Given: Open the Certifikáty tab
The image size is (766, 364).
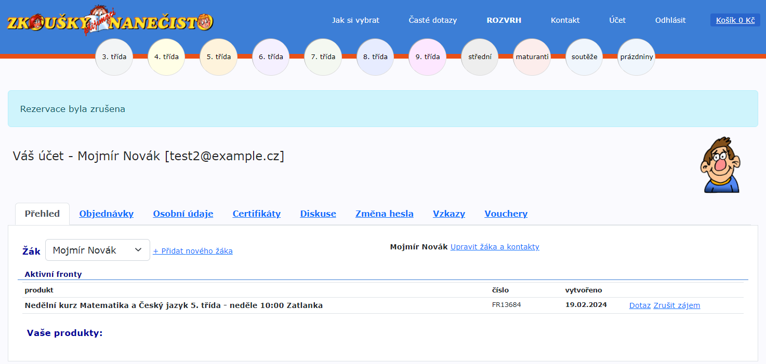Looking at the screenshot, I should (256, 214).
